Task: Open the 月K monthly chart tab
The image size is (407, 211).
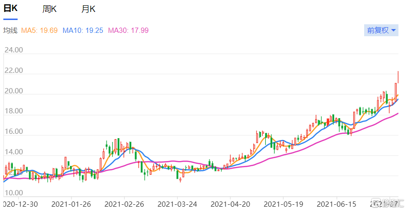Action: 88,9
